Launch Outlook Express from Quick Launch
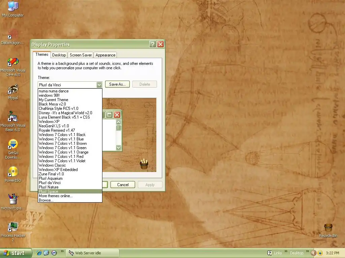345x258 pixels. [46, 253]
